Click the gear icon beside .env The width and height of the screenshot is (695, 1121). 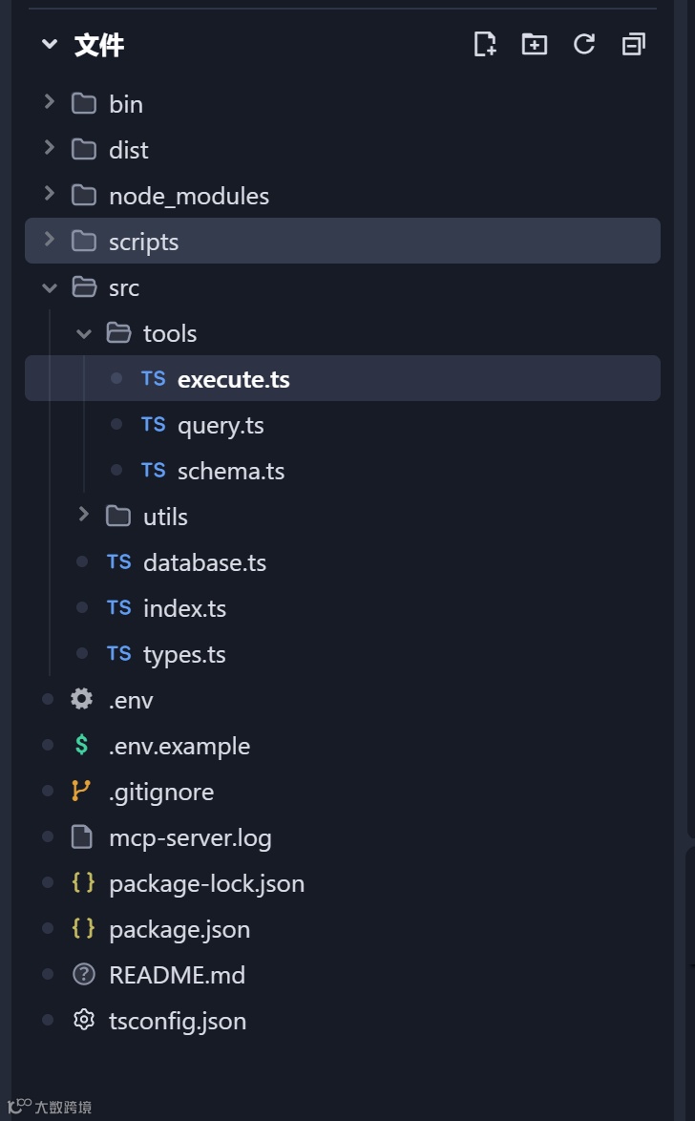83,700
